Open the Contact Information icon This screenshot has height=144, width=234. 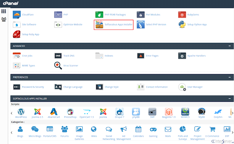click(x=140, y=87)
